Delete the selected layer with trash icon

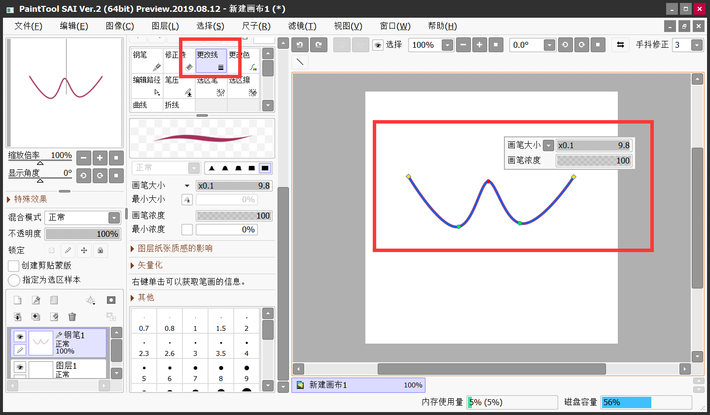(x=72, y=317)
